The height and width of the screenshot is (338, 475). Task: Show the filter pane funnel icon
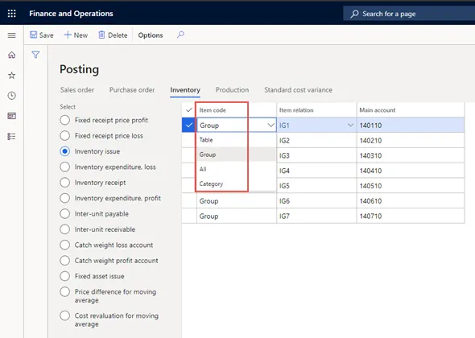pos(35,55)
